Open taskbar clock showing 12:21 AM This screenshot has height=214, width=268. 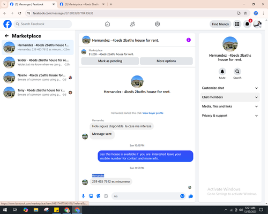click(250, 210)
